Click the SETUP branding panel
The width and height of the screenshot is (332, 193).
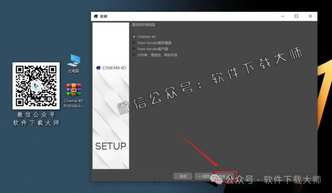[x=111, y=146]
